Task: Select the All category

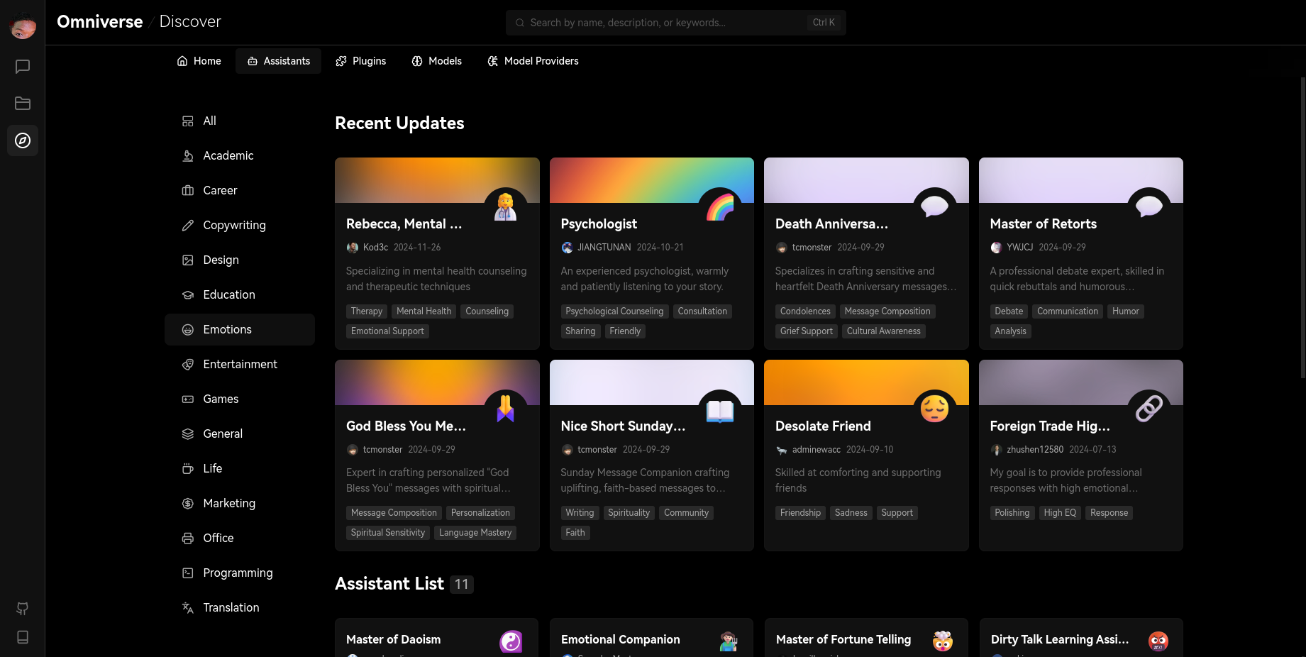Action: 240,121
